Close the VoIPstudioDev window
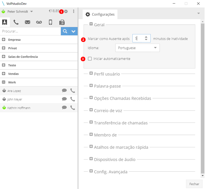The height and width of the screenshot is (189, 210). click(x=198, y=3)
